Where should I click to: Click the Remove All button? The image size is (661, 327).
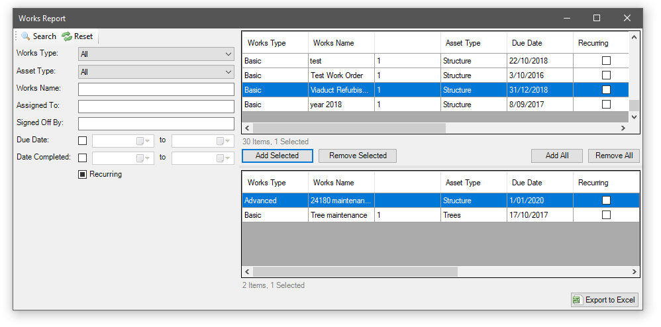click(613, 156)
